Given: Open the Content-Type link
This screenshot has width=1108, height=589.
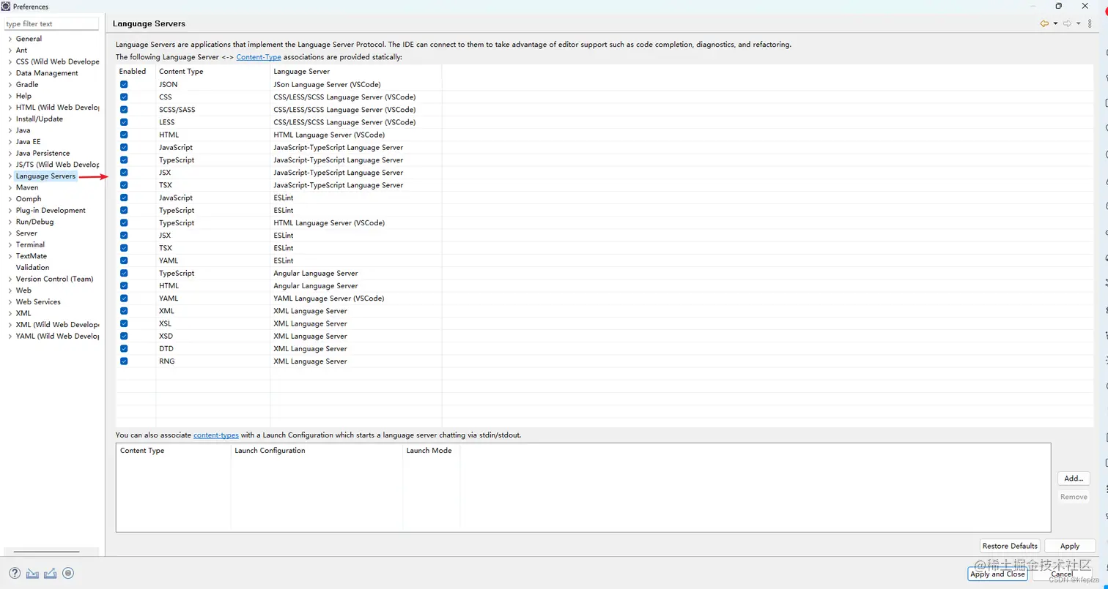Looking at the screenshot, I should coord(259,57).
